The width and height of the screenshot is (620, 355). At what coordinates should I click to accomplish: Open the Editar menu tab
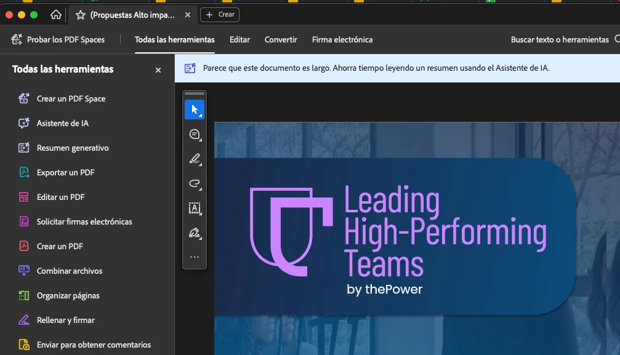(240, 39)
